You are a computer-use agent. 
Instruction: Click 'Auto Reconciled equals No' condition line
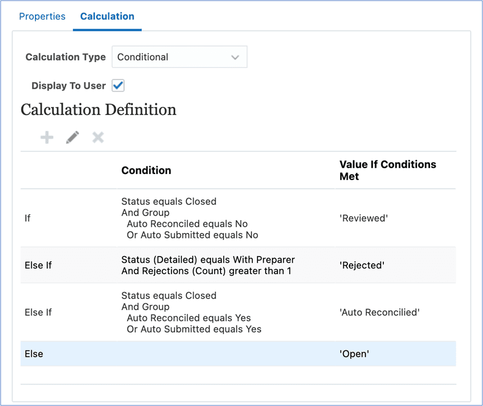tap(187, 224)
